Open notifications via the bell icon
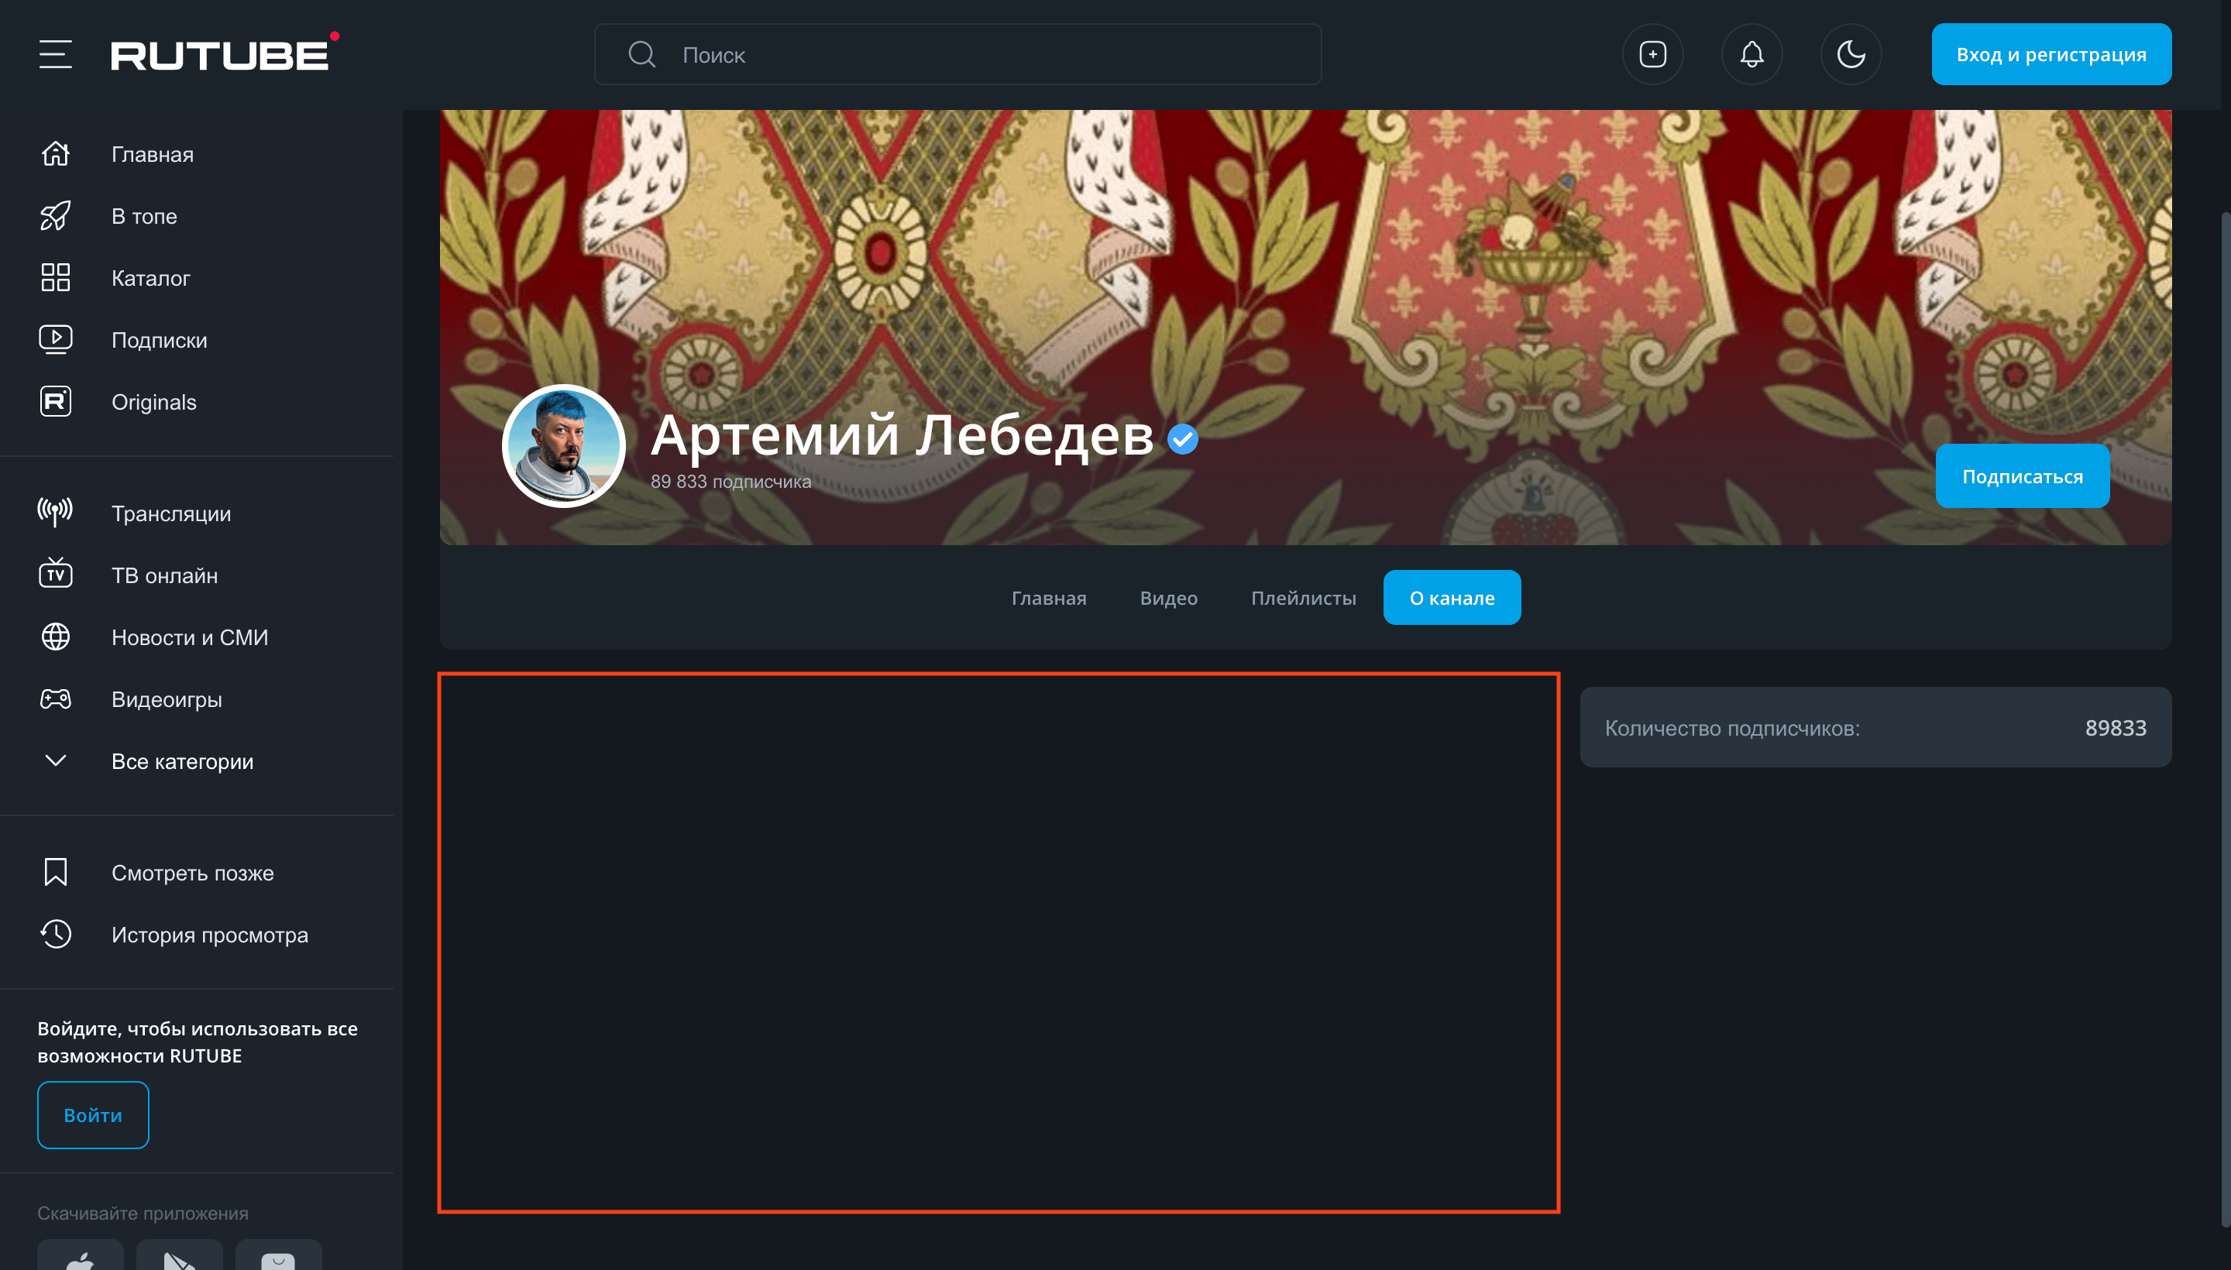 [x=1752, y=53]
